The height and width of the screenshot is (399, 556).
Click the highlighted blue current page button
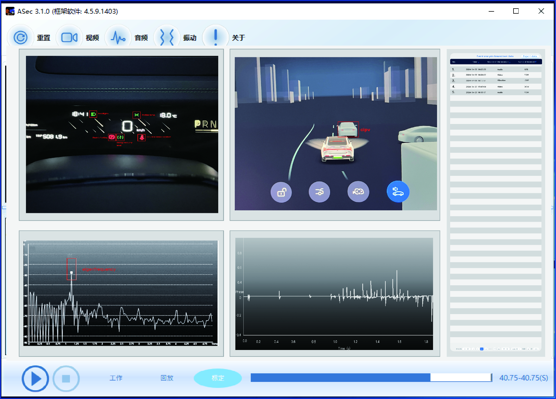[482, 349]
